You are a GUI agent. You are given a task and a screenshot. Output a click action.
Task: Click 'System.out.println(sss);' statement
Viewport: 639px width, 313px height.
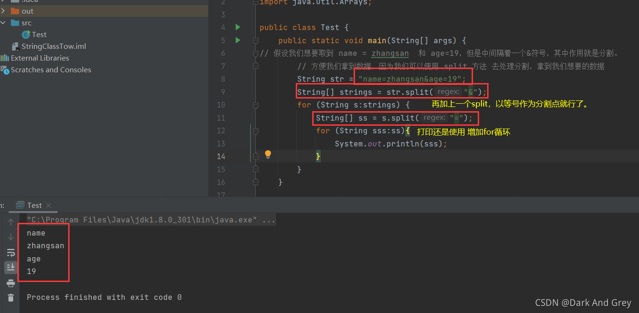(391, 144)
